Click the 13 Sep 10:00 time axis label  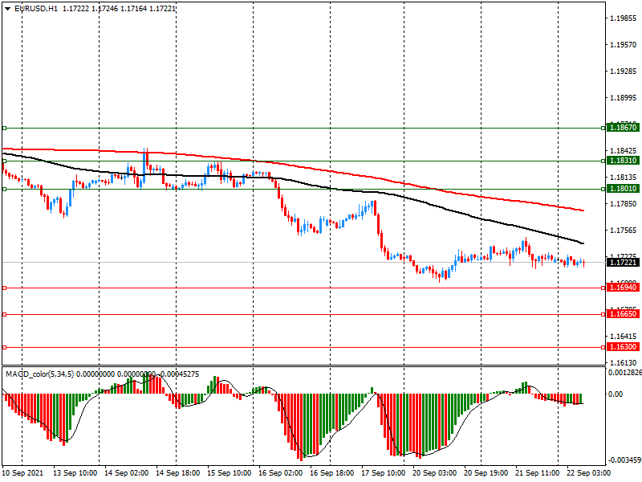coord(75,473)
